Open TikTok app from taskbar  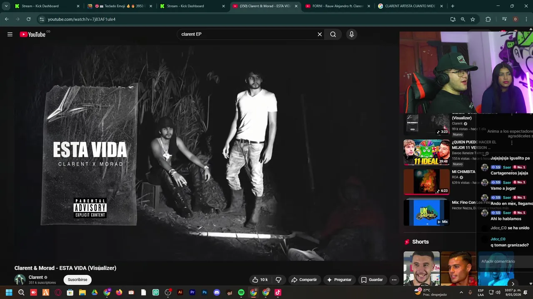coord(278,292)
